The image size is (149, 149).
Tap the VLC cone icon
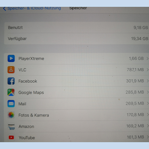point(11,70)
